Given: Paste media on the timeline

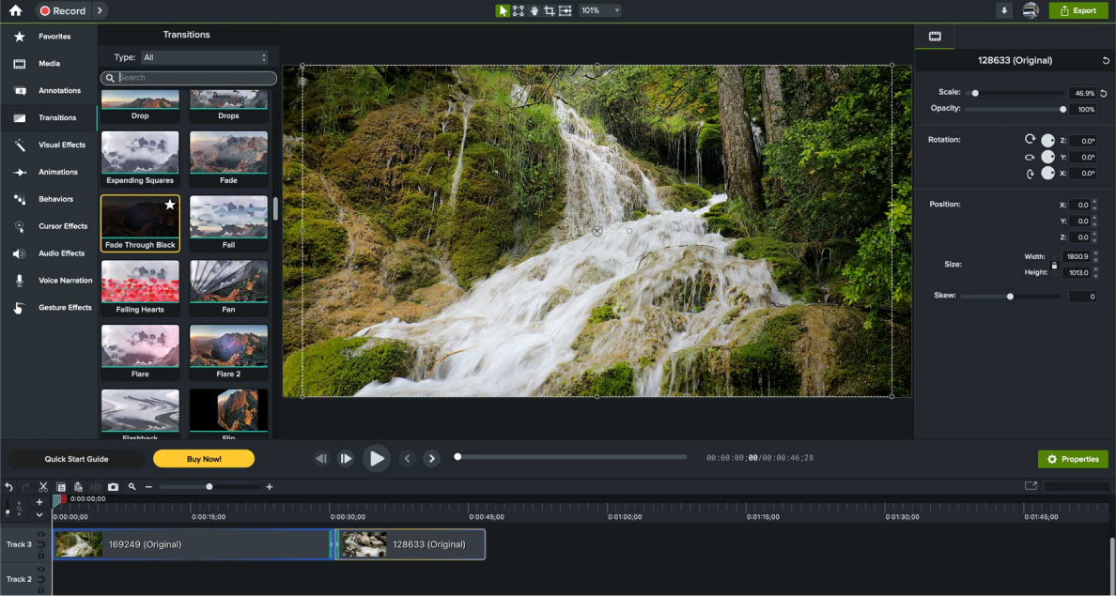Looking at the screenshot, I should pos(78,487).
